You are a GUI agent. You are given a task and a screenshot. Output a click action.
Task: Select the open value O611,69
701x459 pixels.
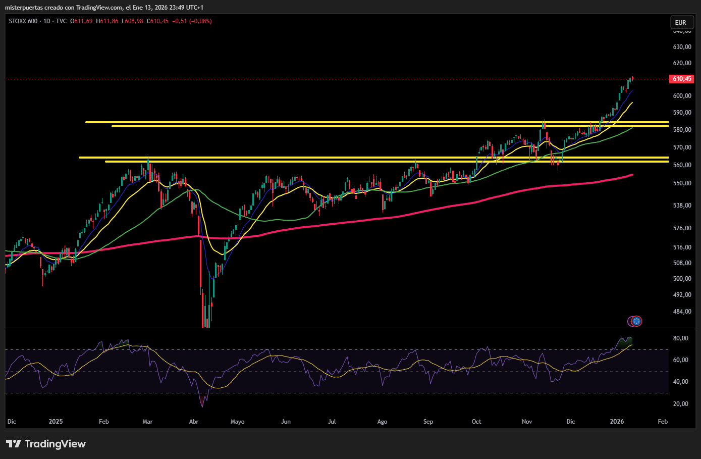(x=81, y=21)
